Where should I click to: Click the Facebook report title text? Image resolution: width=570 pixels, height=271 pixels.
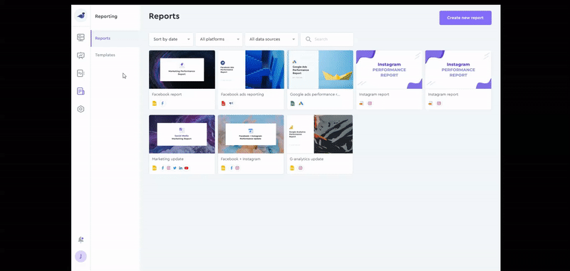click(x=167, y=95)
